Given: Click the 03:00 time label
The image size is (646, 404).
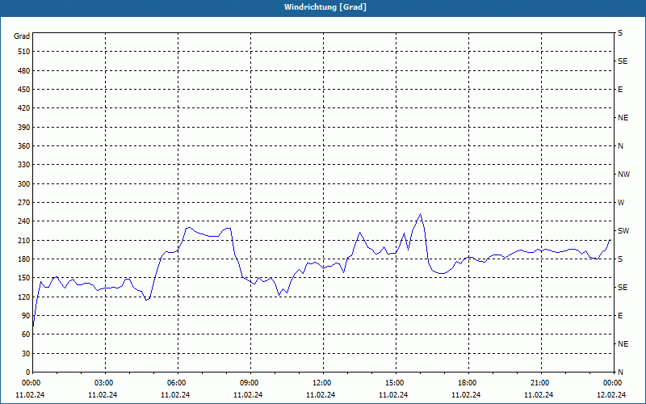Looking at the screenshot, I should 104,383.
